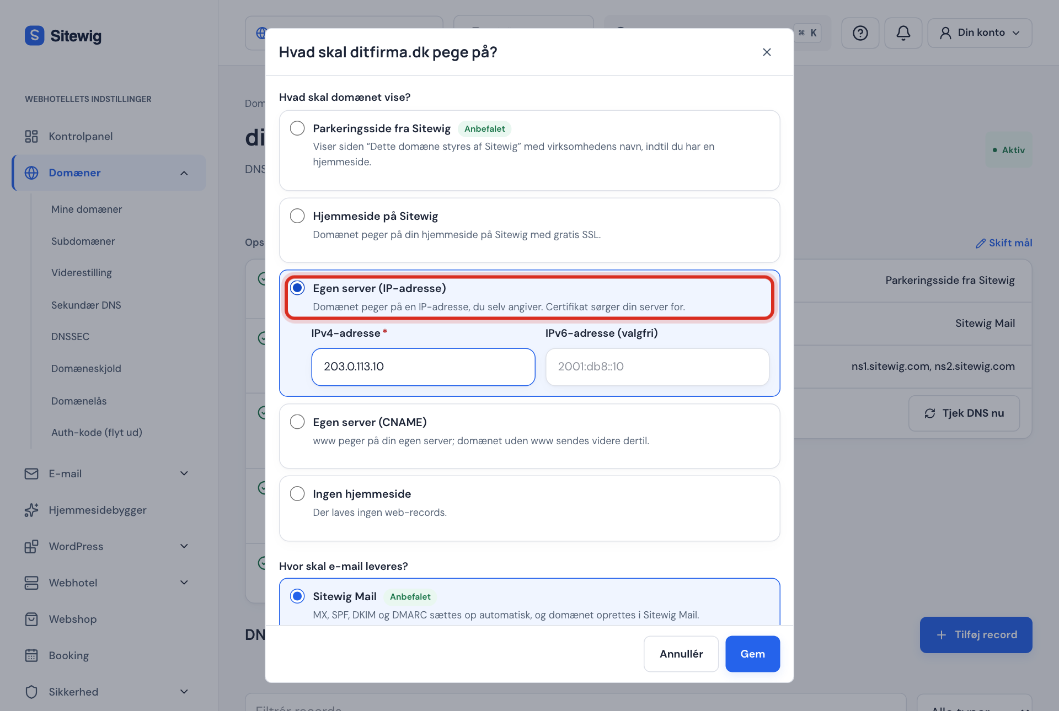Go to Mine domæner
This screenshot has width=1059, height=711.
[87, 209]
